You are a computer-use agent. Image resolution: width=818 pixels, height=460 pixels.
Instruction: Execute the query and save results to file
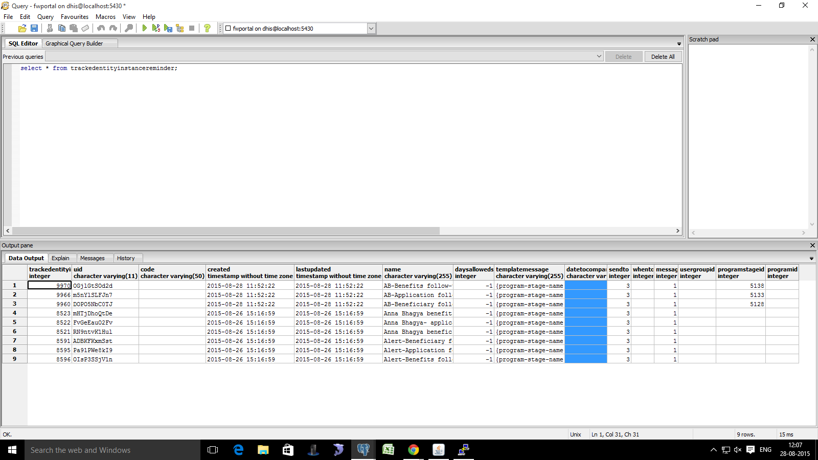(x=168, y=29)
